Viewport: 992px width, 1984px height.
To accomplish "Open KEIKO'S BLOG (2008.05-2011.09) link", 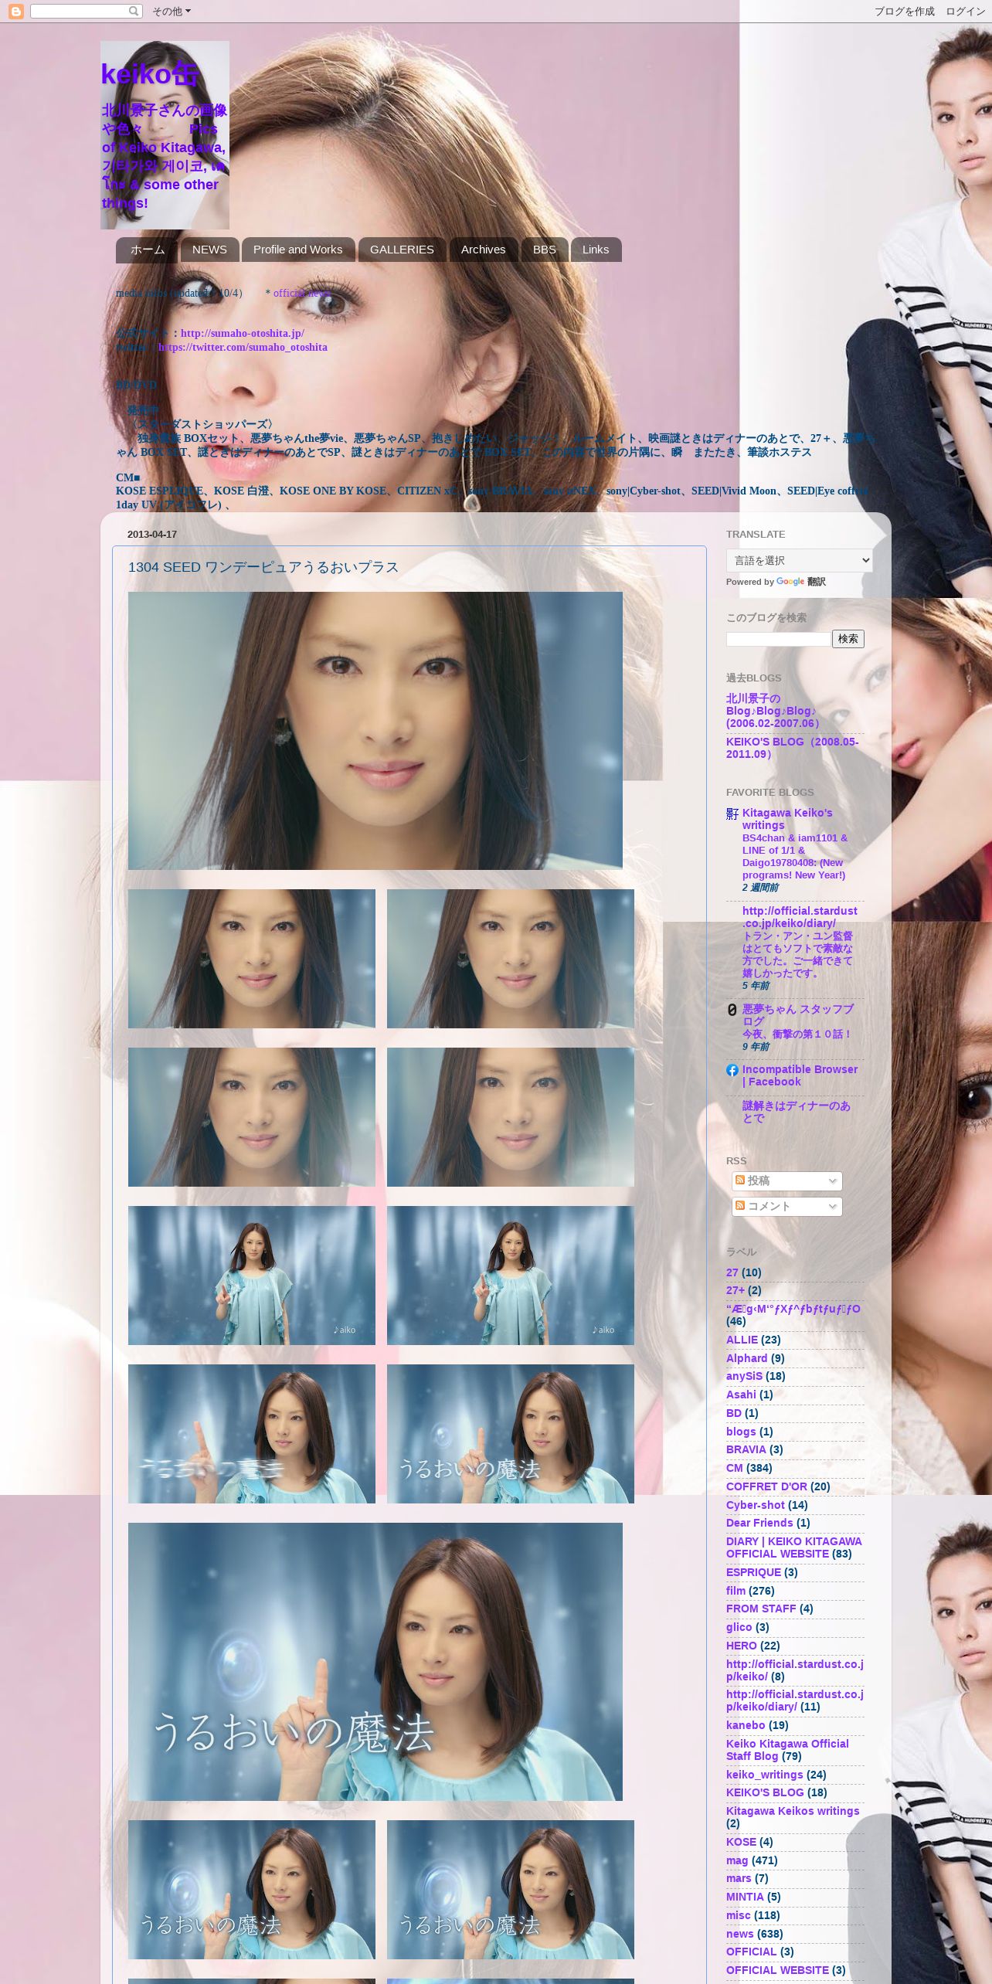I will click(792, 748).
